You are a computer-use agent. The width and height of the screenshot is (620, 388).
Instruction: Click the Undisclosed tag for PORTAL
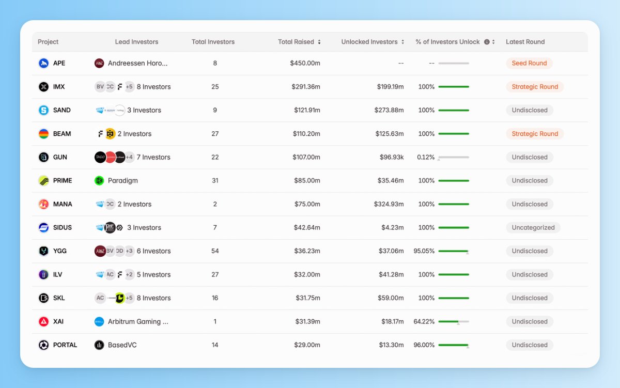pos(530,345)
